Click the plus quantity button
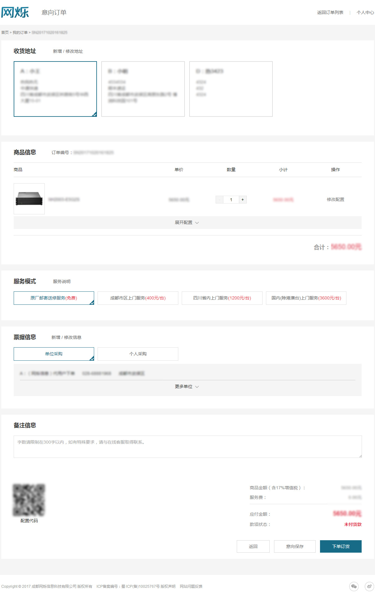 (x=243, y=199)
